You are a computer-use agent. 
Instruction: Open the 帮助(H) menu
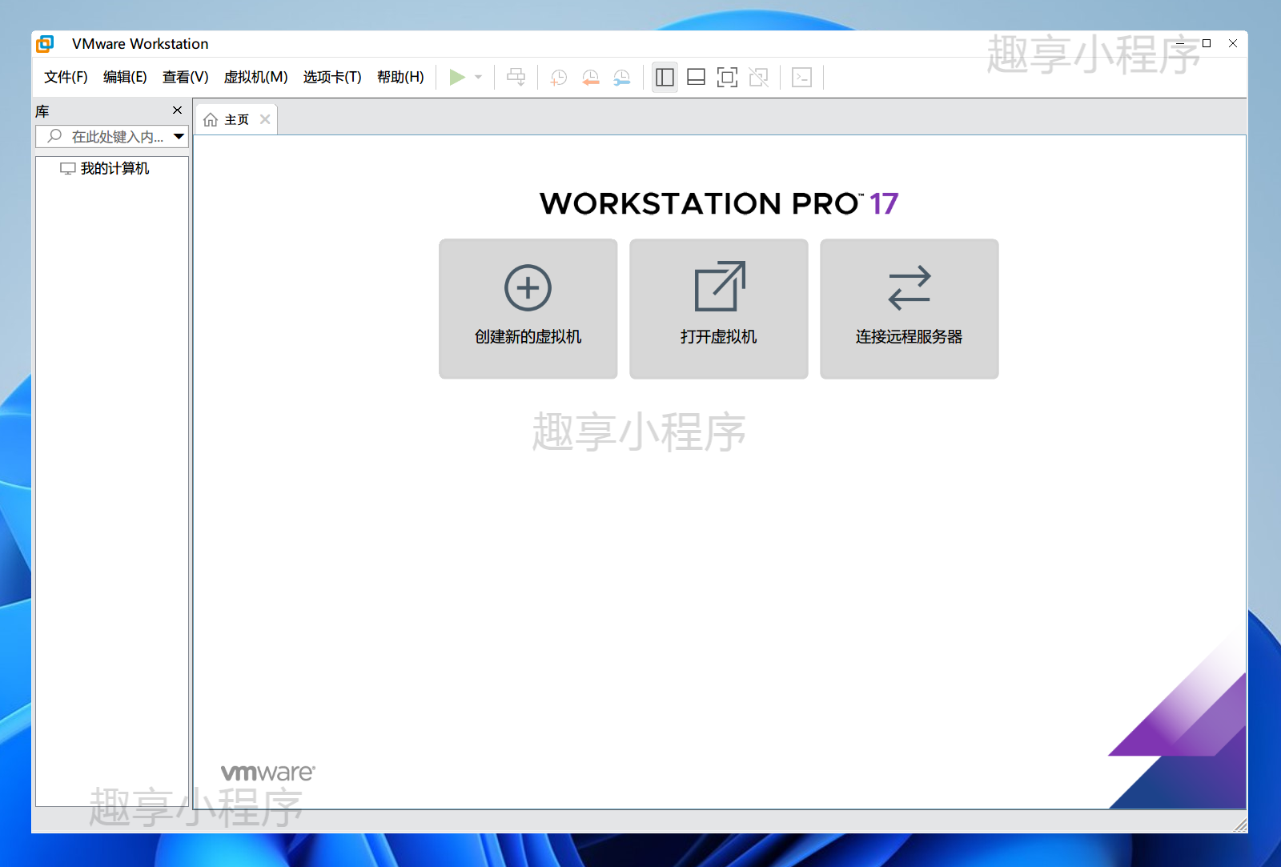coord(400,77)
